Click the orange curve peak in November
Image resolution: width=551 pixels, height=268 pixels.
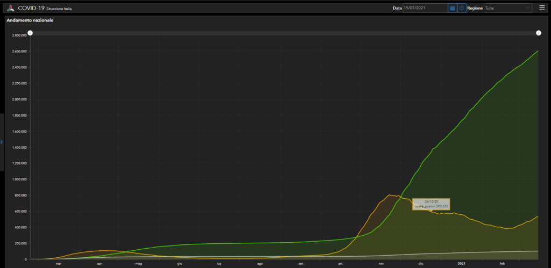coord(389,194)
